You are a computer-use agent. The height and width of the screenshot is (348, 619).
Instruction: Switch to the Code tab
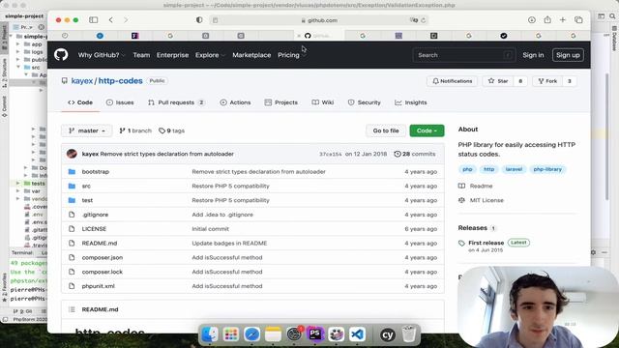click(x=80, y=102)
